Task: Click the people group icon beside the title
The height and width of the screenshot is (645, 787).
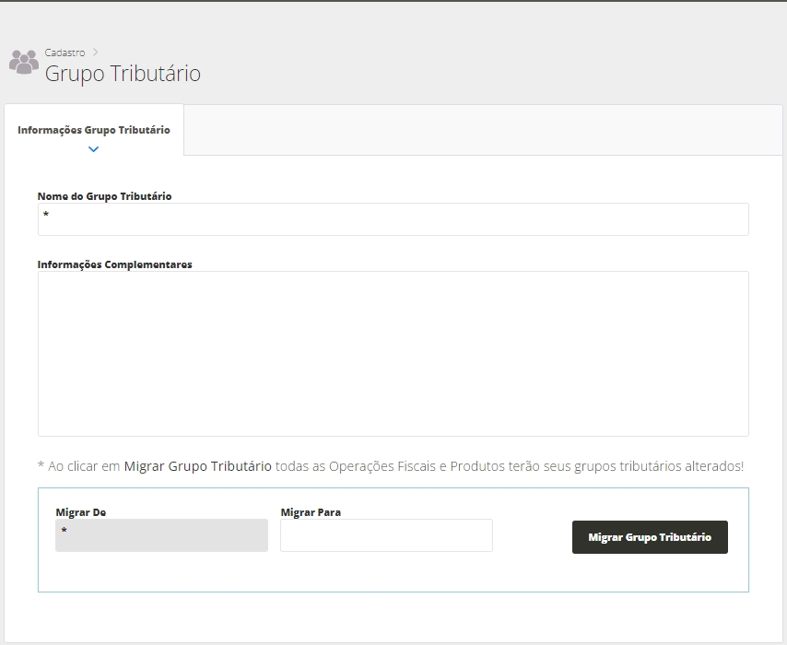Action: pyautogui.click(x=24, y=62)
